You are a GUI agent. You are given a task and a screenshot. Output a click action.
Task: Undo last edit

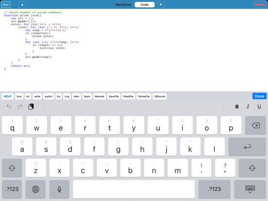(9, 107)
